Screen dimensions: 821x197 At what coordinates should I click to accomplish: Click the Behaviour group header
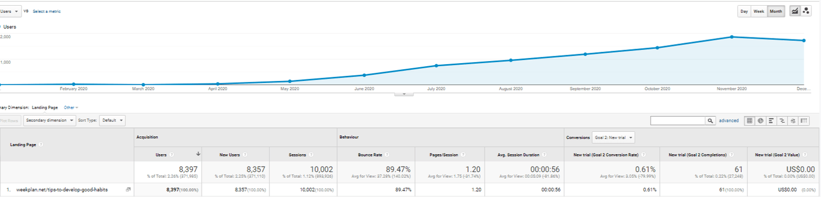click(349, 137)
